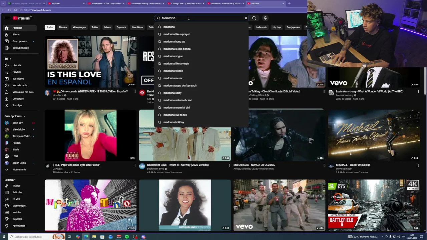Open Tus videos in the sidebar
This screenshot has height=240, width=427.
click(x=20, y=79)
